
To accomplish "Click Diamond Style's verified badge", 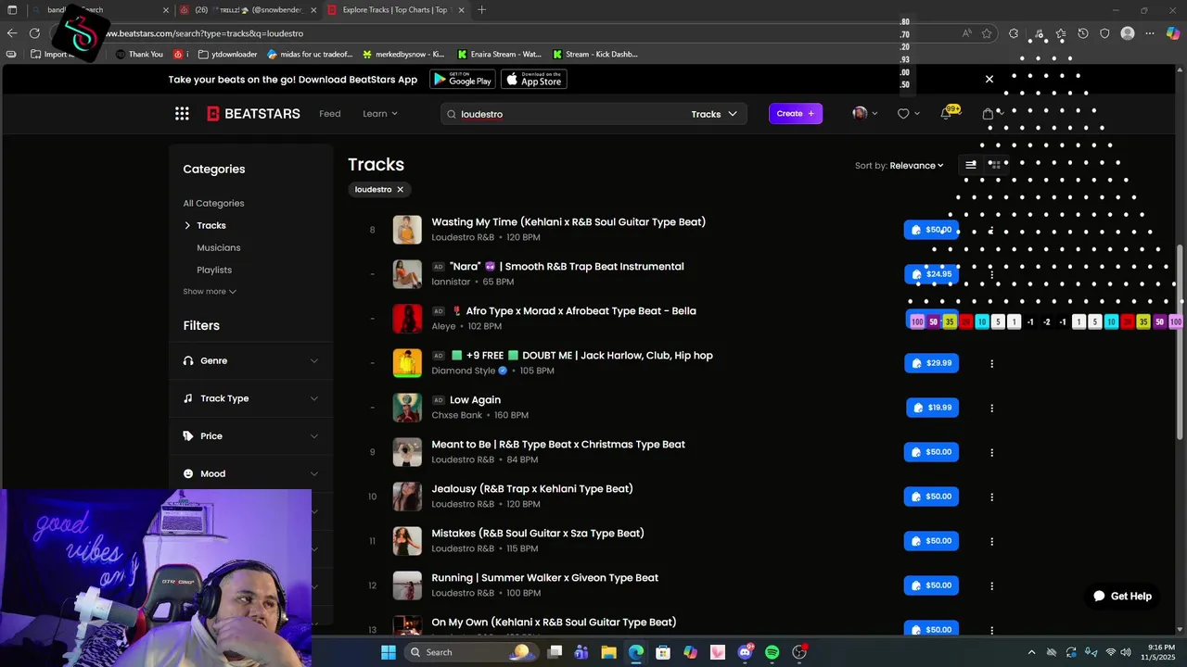I will click(x=503, y=371).
